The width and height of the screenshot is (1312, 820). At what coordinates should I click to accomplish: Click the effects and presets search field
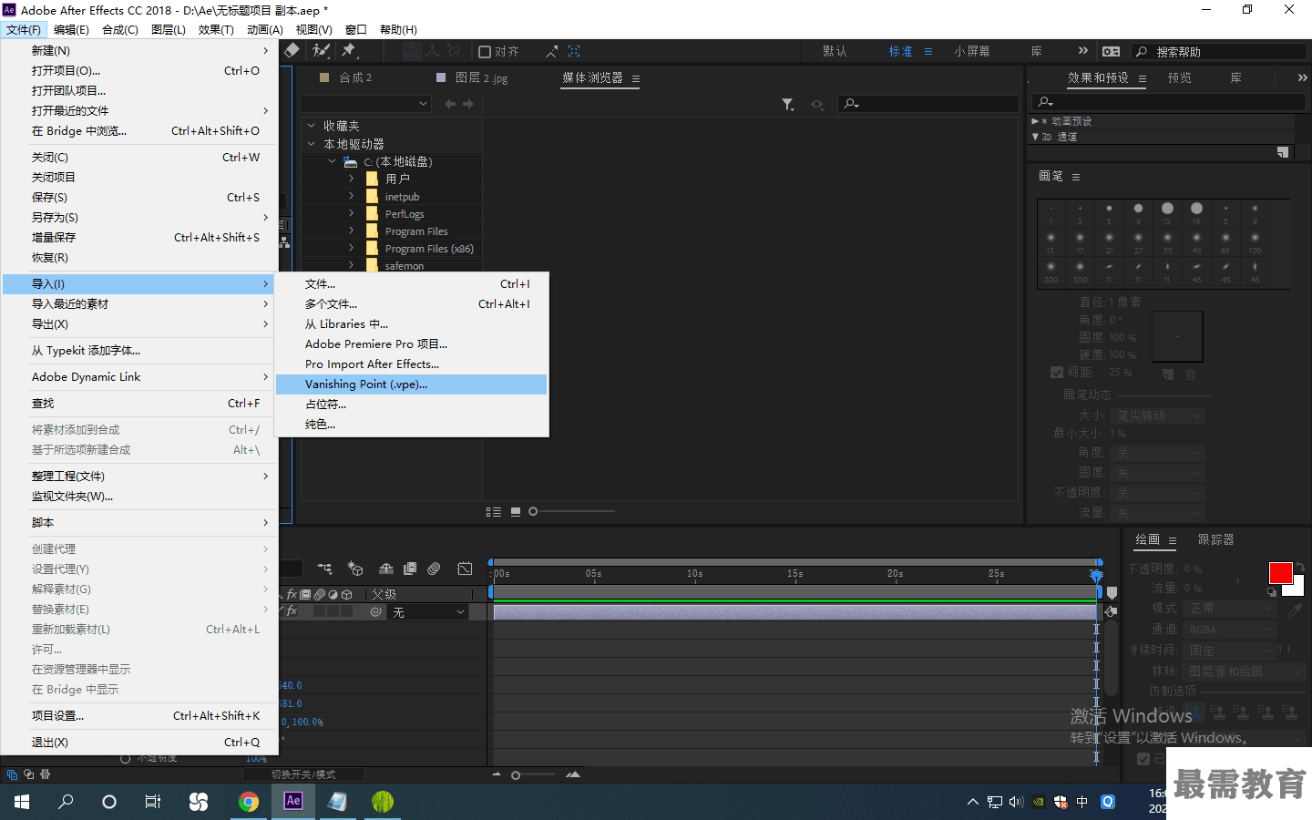1170,102
